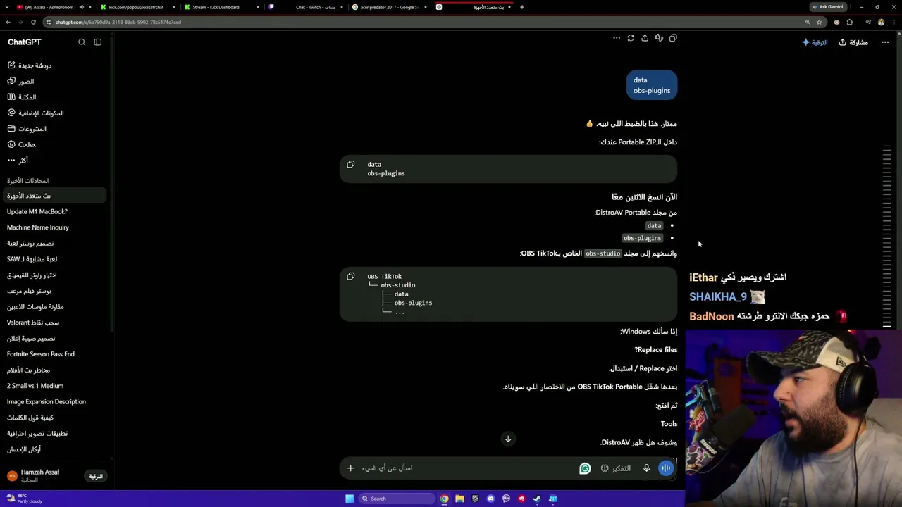Image resolution: width=902 pixels, height=507 pixels.
Task: Open the 'تصميم بوستر لعبة' chat
Action: click(x=55, y=243)
